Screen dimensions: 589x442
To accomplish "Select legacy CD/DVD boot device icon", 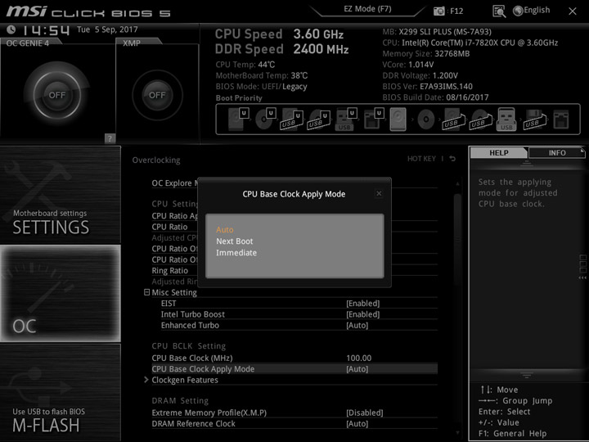I will click(426, 120).
